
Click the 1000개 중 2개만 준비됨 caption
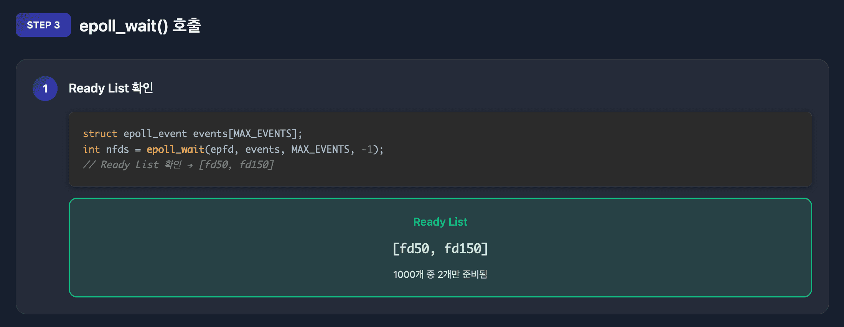click(x=440, y=274)
